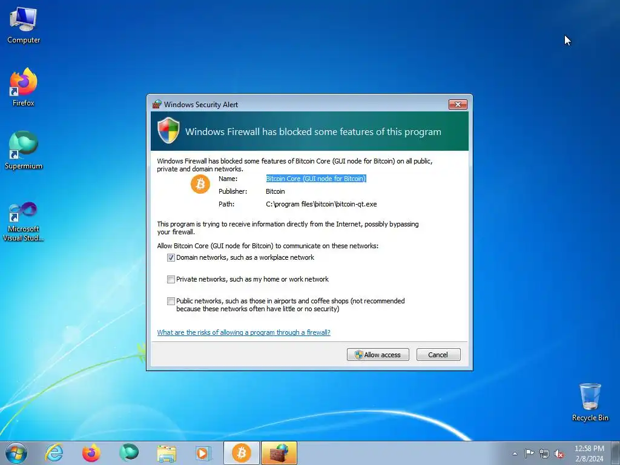Launch Firefox from the taskbar

(91, 453)
